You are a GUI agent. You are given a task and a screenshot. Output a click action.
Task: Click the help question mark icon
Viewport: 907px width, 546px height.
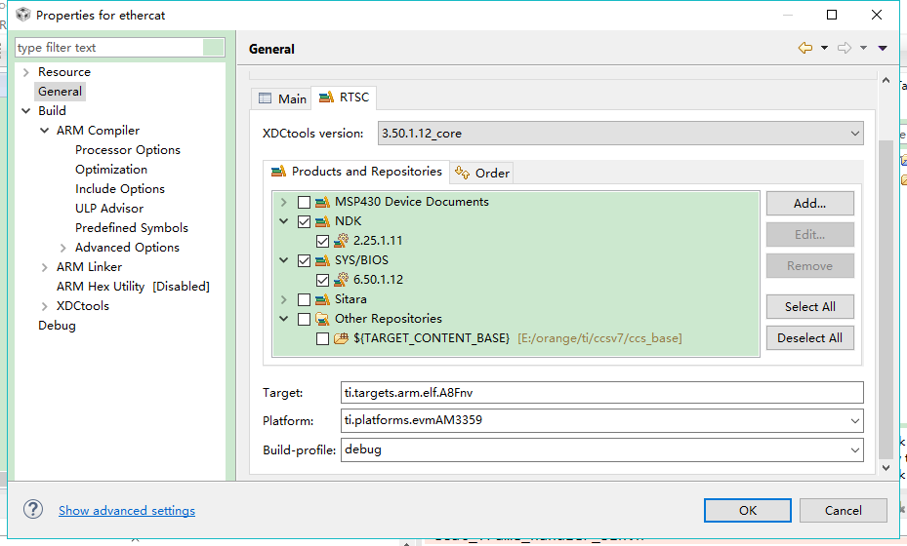point(33,510)
